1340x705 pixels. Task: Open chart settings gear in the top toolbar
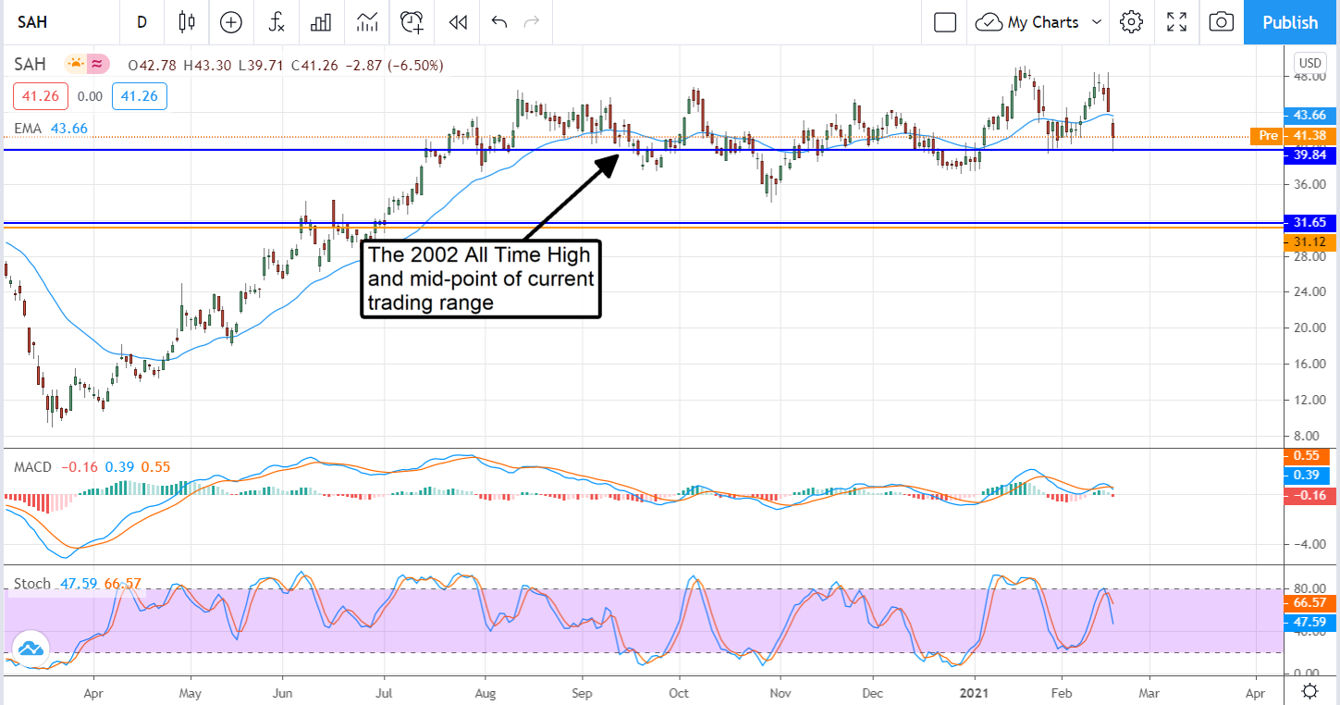1131,22
